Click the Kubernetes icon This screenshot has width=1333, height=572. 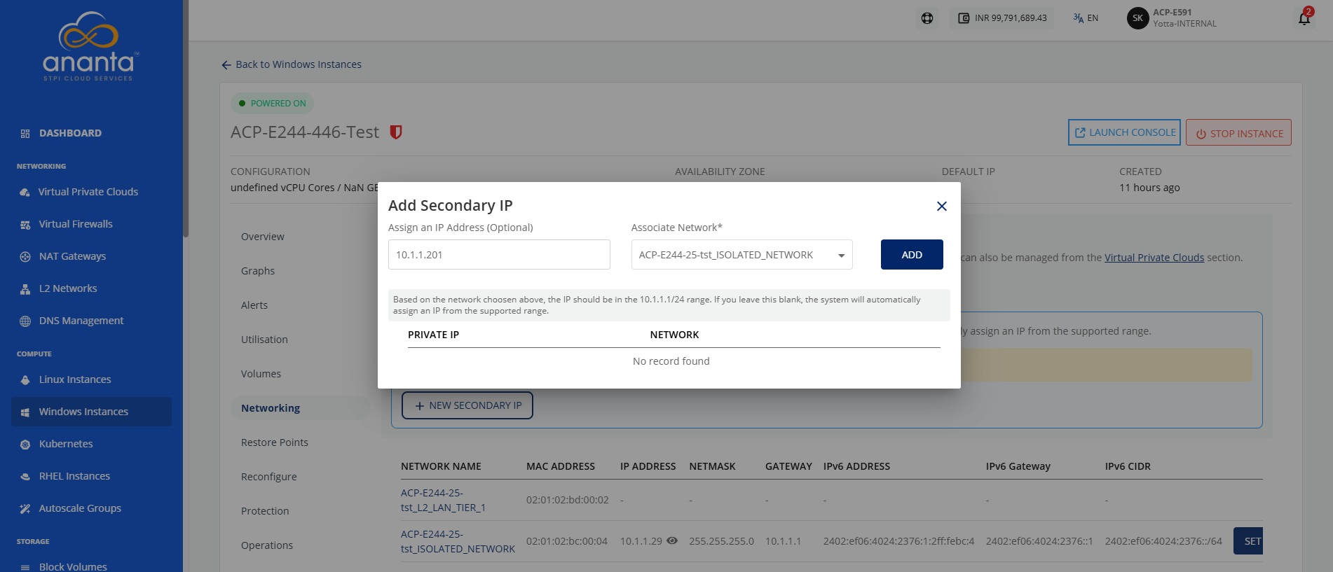click(x=25, y=444)
